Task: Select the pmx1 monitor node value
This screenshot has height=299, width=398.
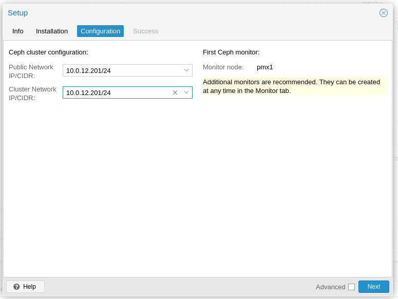Action: (265, 67)
